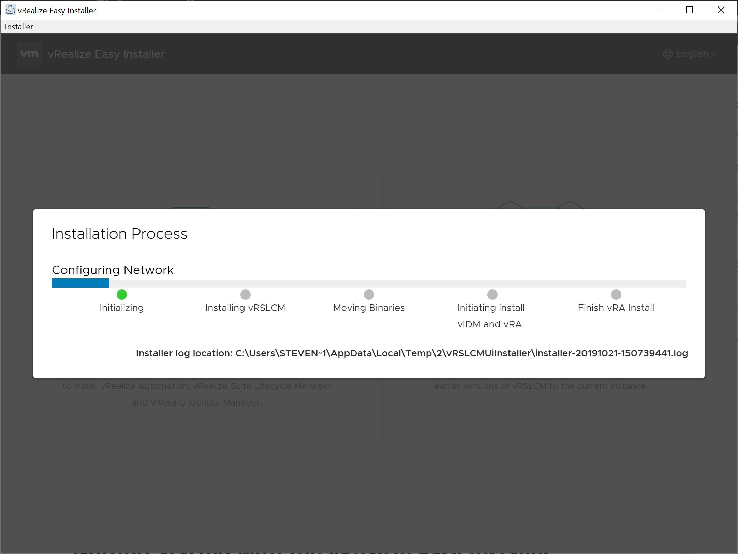
Task: Click the Installation Process heading
Action: tap(119, 234)
